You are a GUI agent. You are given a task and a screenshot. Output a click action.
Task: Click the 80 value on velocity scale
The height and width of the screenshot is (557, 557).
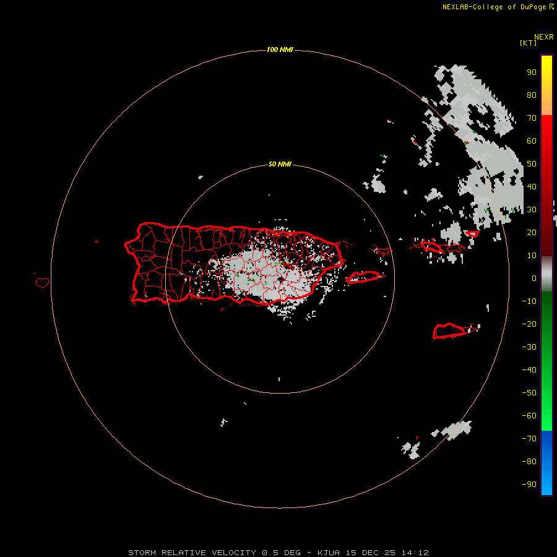pos(532,95)
